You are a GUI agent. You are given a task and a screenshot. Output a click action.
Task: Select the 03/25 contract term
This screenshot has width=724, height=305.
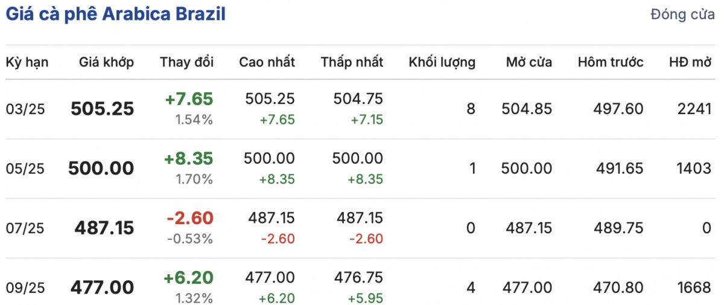point(25,109)
